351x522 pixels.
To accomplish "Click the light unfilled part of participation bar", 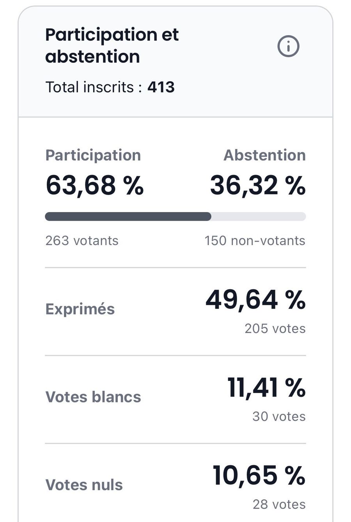I will pyautogui.click(x=258, y=216).
